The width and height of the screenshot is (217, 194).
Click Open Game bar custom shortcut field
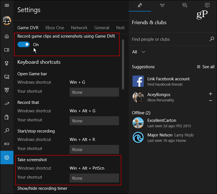coord(94,92)
